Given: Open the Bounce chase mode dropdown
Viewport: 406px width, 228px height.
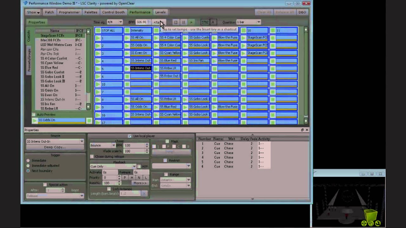Looking at the screenshot, I should pyautogui.click(x=103, y=145).
